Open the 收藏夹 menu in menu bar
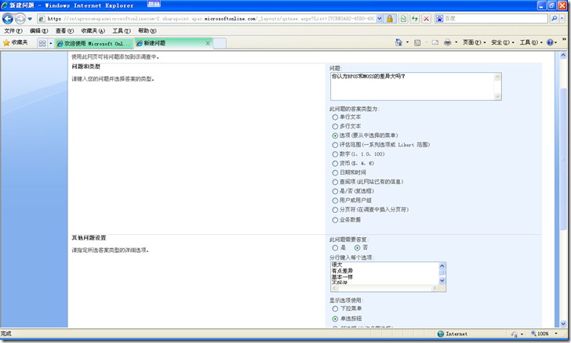This screenshot has height=343, width=571. [x=93, y=31]
